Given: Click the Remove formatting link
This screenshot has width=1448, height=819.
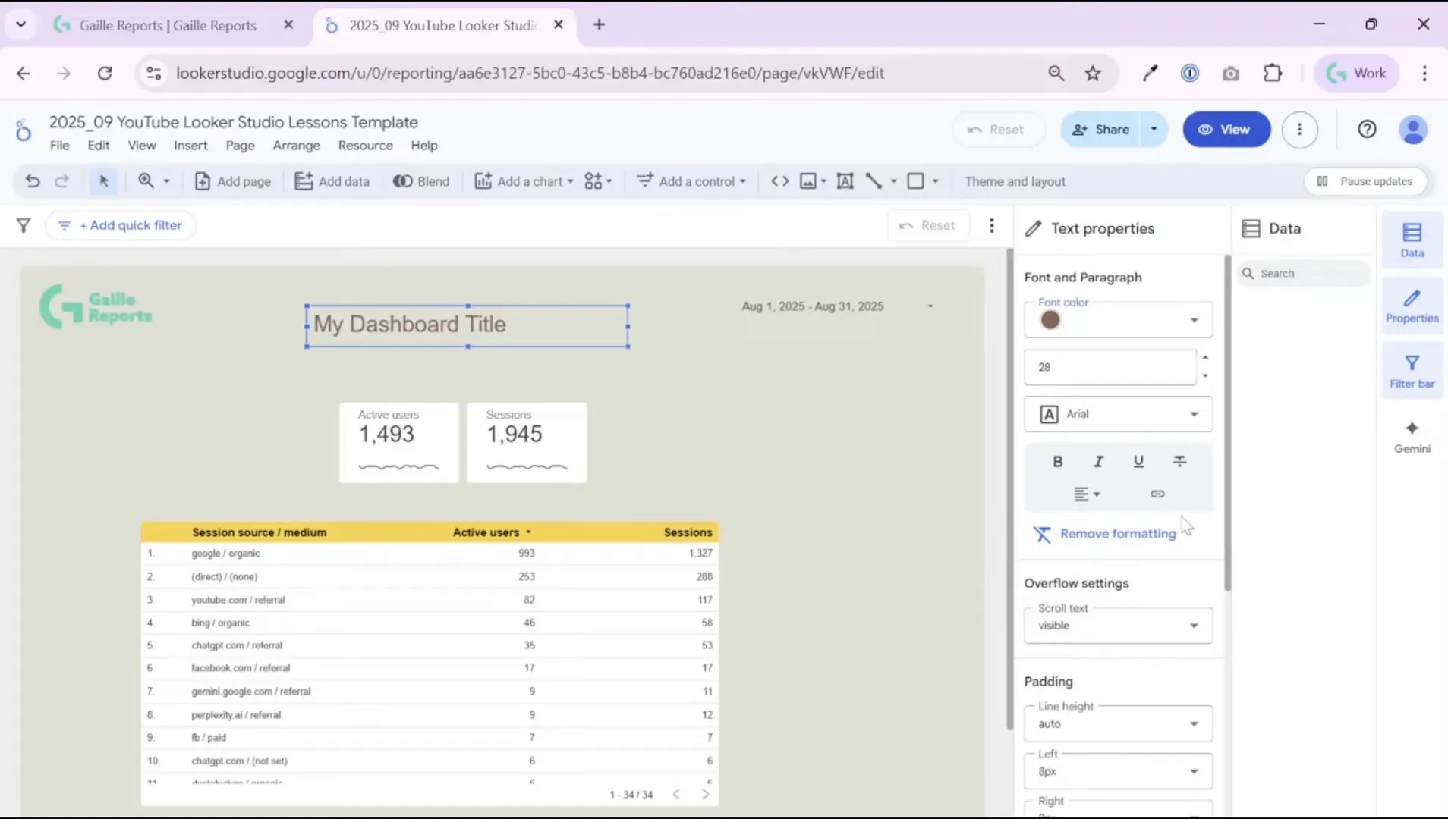Looking at the screenshot, I should point(1117,533).
